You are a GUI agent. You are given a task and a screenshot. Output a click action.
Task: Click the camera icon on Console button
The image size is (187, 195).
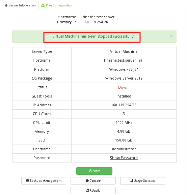[x=87, y=180]
